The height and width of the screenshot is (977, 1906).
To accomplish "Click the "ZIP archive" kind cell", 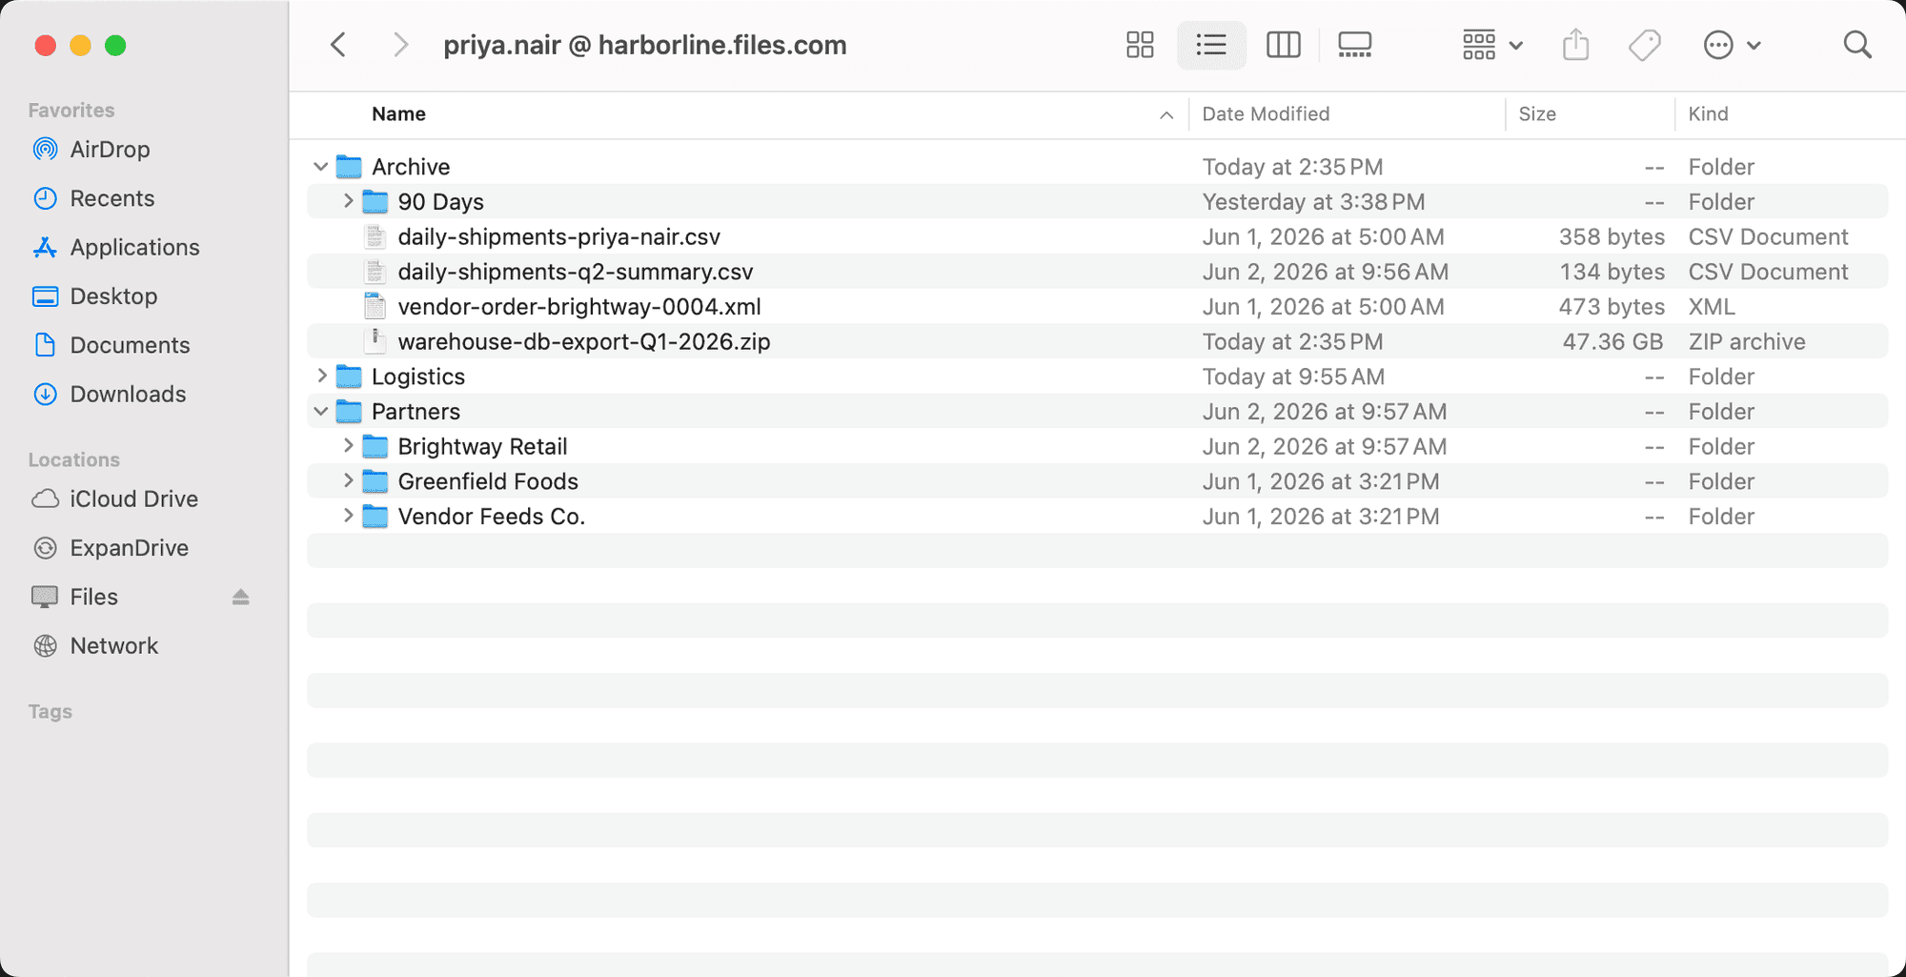I will (x=1747, y=341).
